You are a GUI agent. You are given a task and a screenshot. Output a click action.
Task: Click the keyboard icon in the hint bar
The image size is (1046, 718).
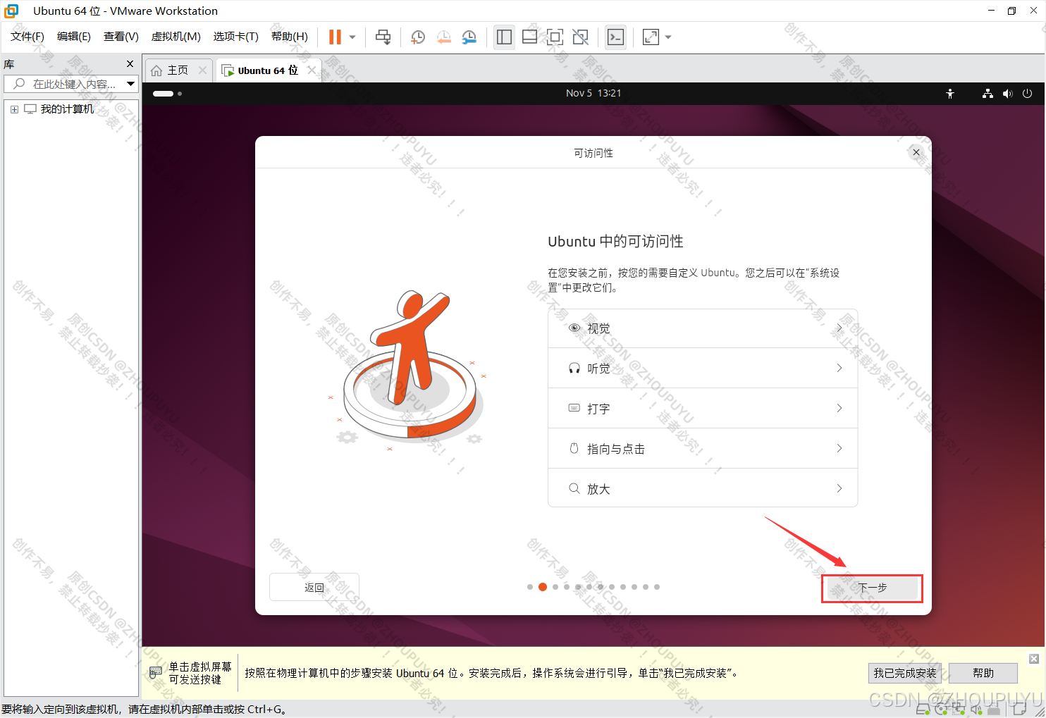(x=155, y=673)
